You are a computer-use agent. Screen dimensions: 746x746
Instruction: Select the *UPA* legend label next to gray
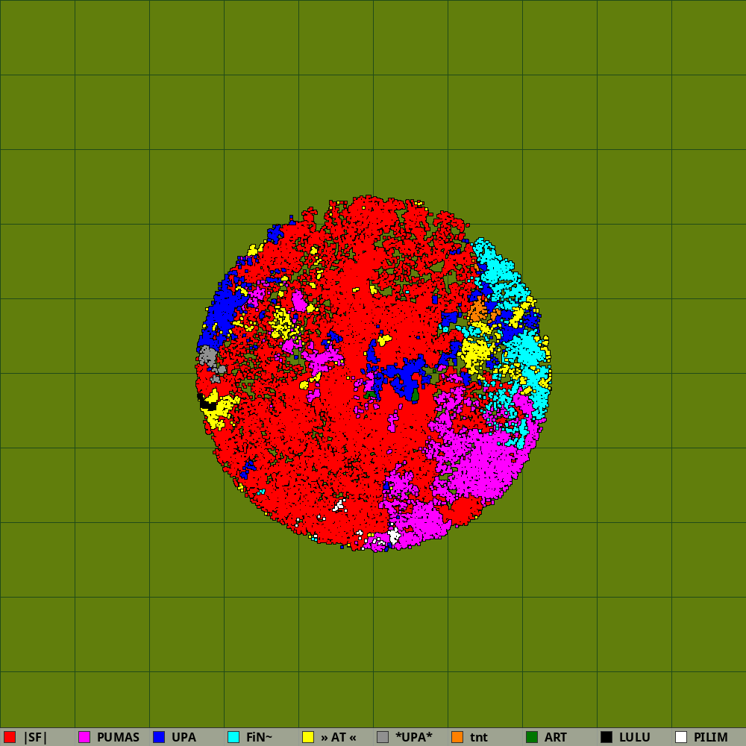point(414,738)
